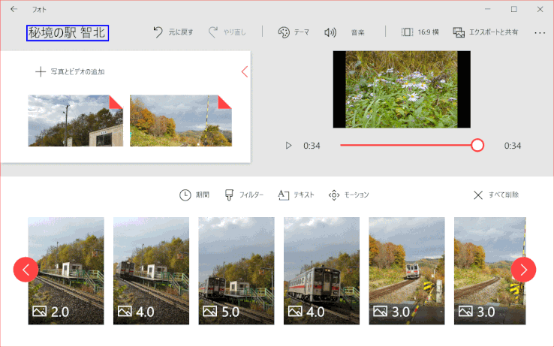Collapse the project library with the red chevron
The image size is (554, 347).
point(245,72)
